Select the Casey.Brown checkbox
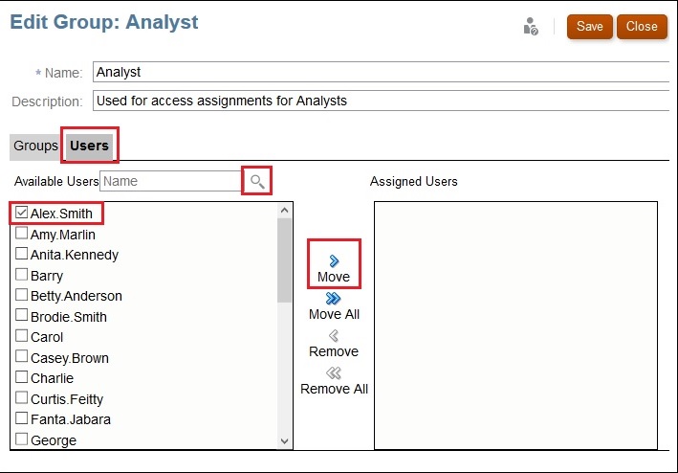678x473 pixels. point(22,356)
